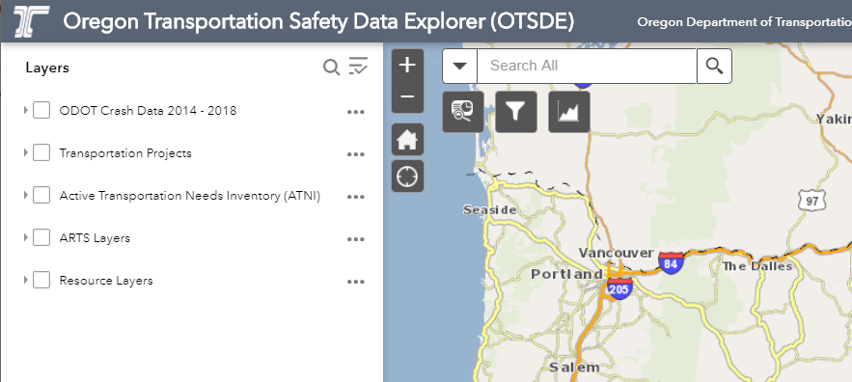This screenshot has width=852, height=382.
Task: Open options menu for Transportation Projects layer
Action: [356, 154]
